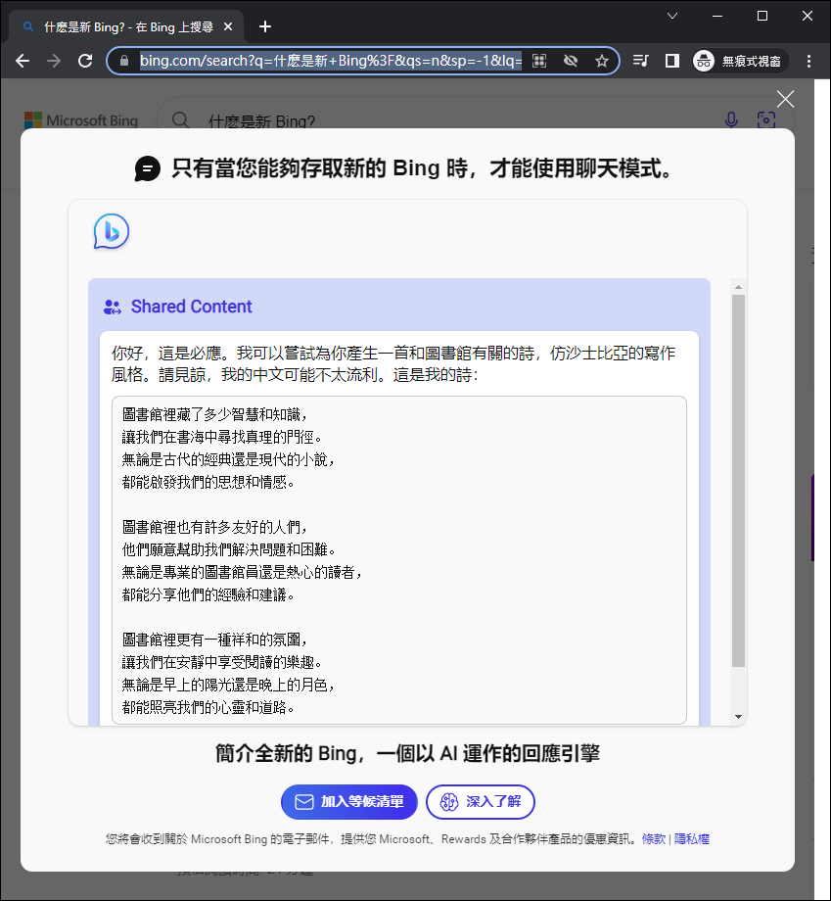This screenshot has height=901, width=831.
Task: Click scrollbar up arrow in shared content
Action: point(739,287)
